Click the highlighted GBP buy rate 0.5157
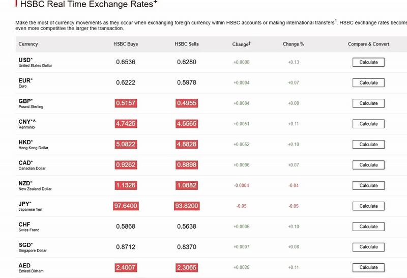 (x=126, y=103)
